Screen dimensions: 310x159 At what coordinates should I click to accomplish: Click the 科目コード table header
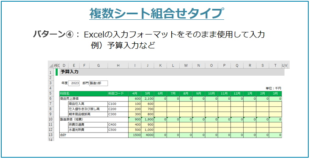(118, 93)
